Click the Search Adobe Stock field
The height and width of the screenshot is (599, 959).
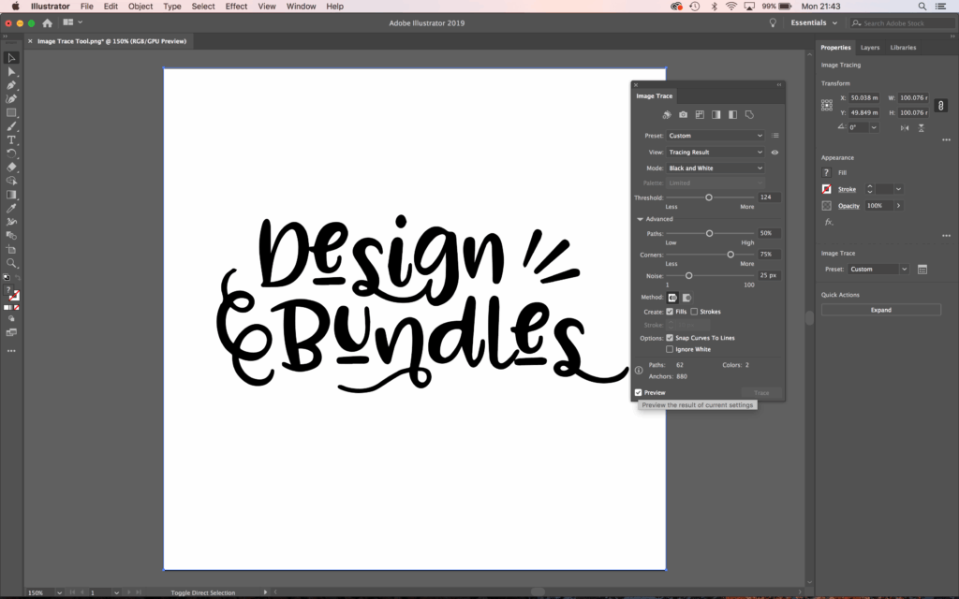click(902, 23)
